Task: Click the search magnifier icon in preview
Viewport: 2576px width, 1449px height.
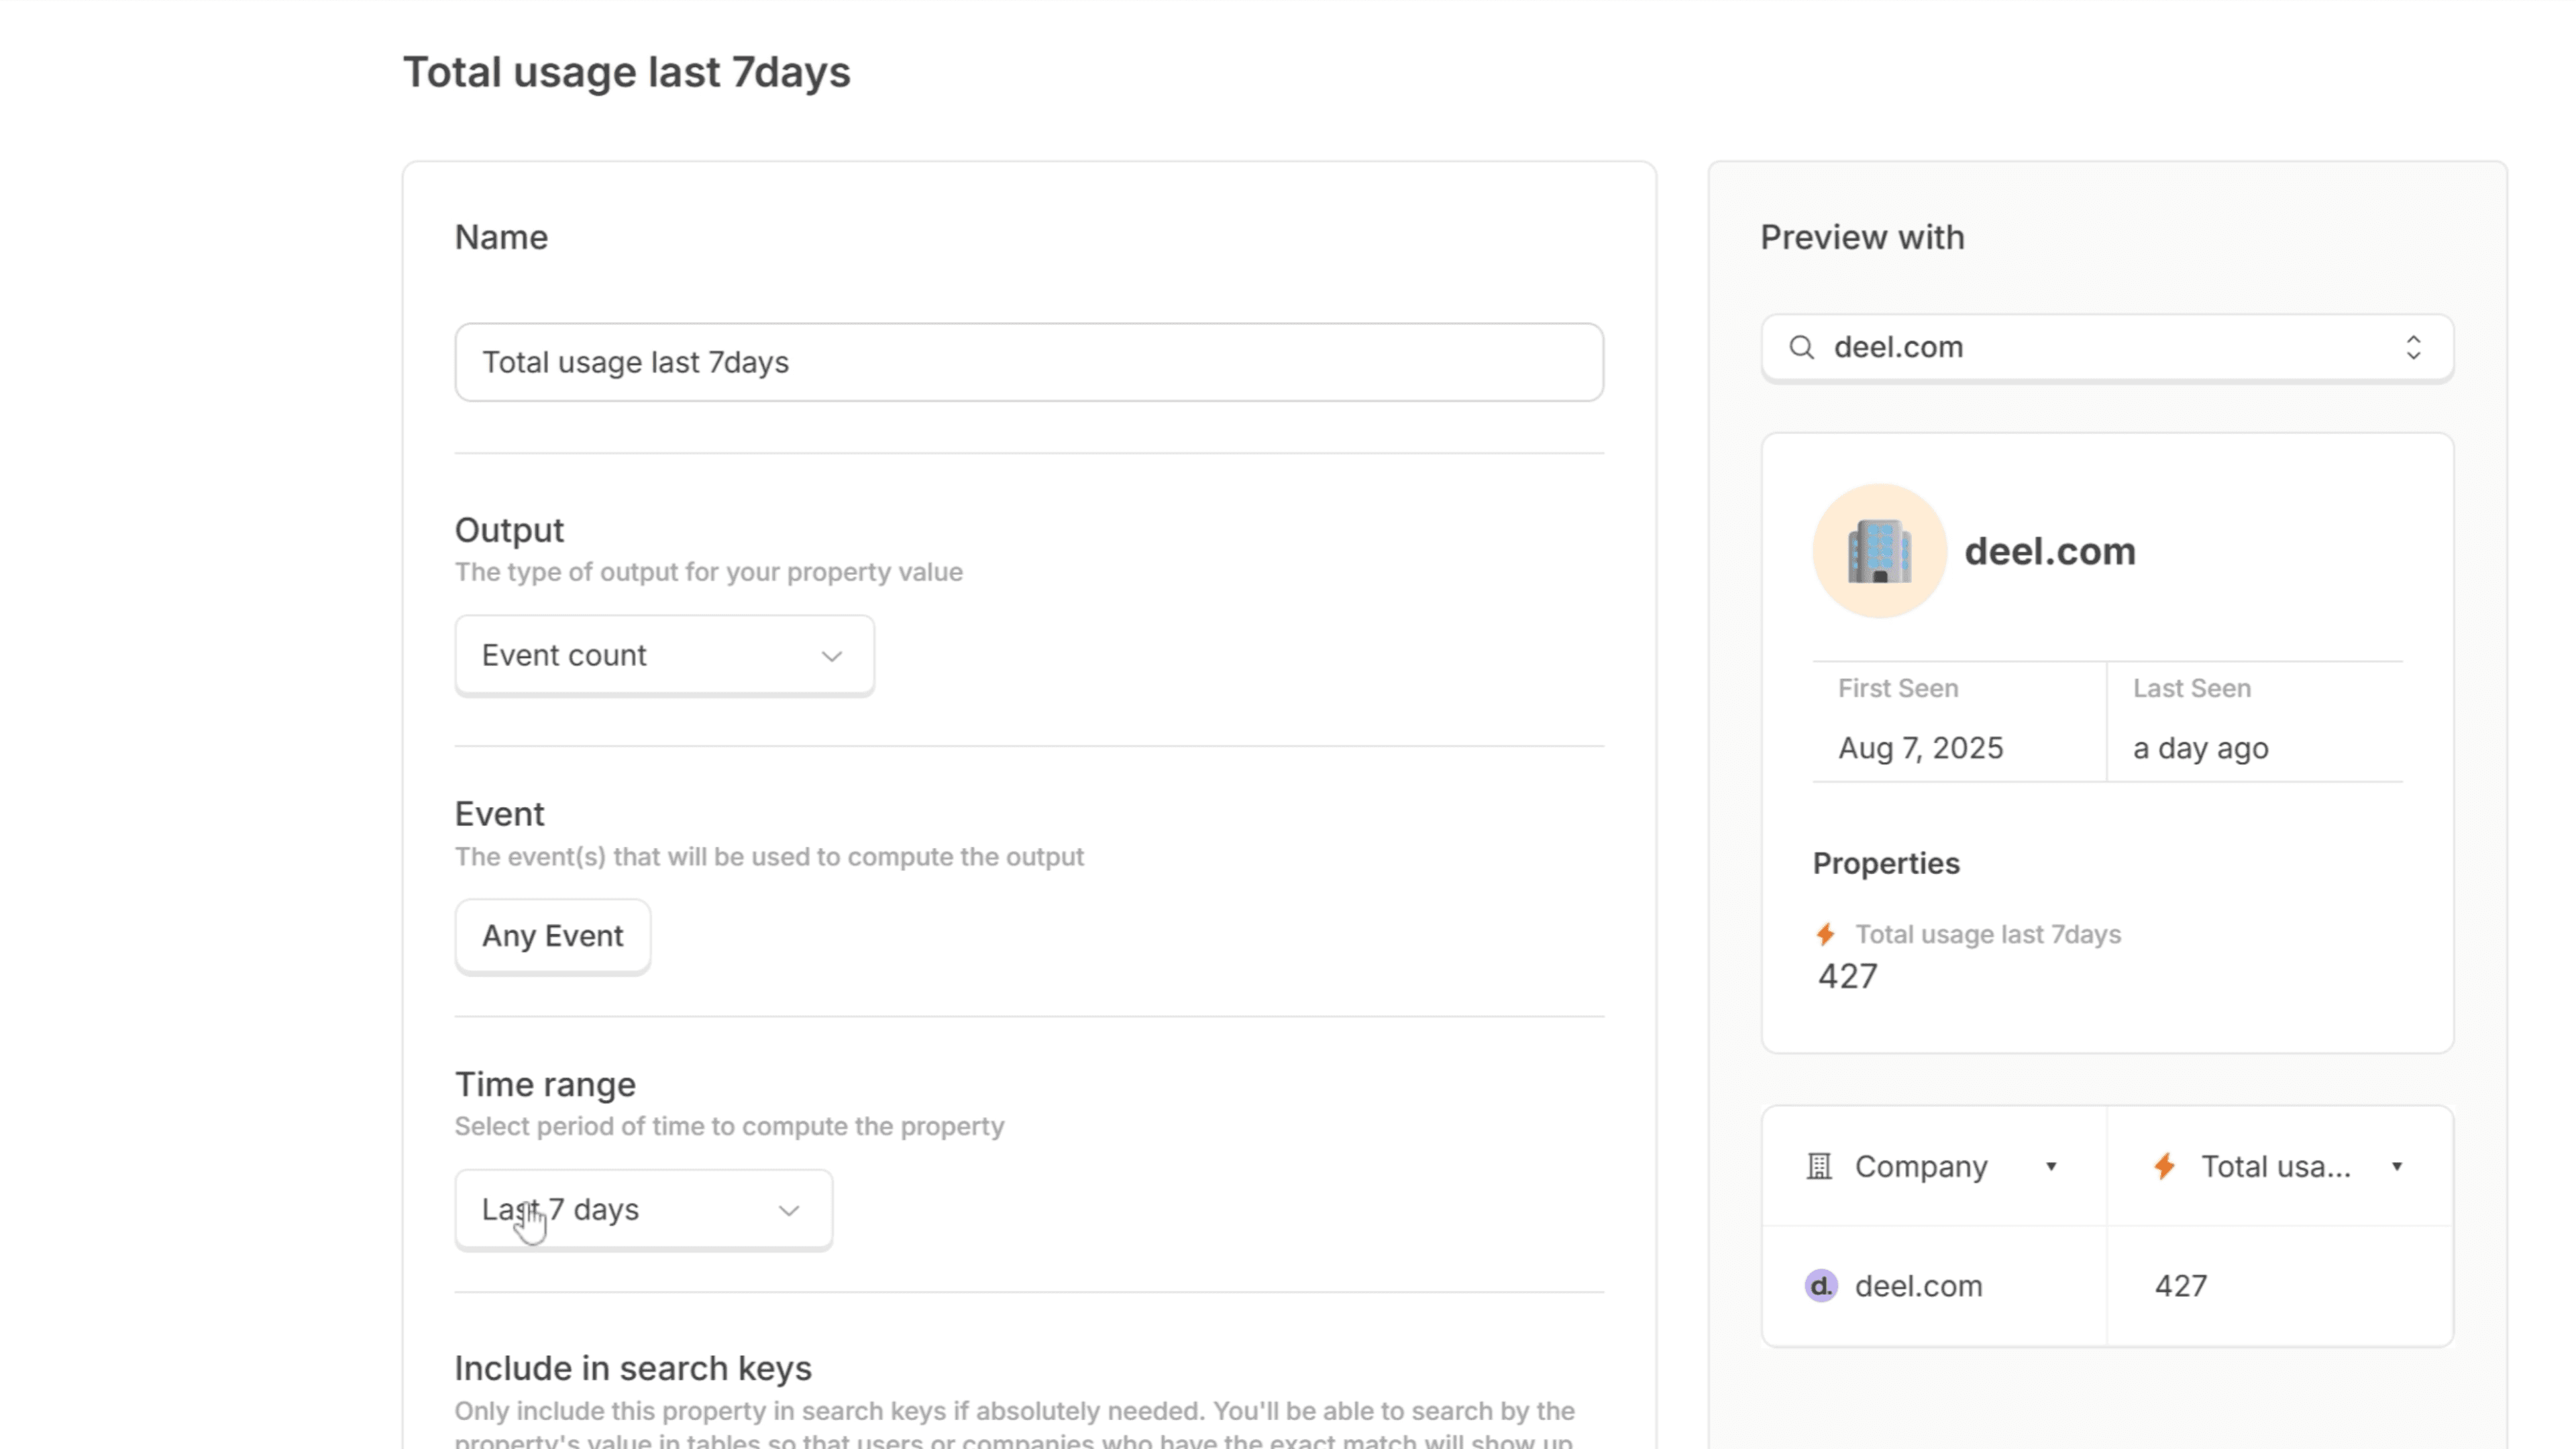Action: click(1801, 347)
